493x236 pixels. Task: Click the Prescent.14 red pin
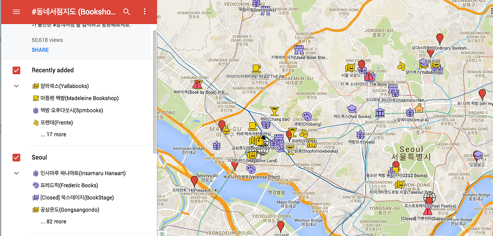pos(195,181)
